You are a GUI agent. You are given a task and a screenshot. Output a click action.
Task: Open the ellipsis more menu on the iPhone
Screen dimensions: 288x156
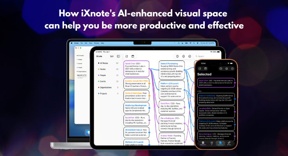point(233,69)
